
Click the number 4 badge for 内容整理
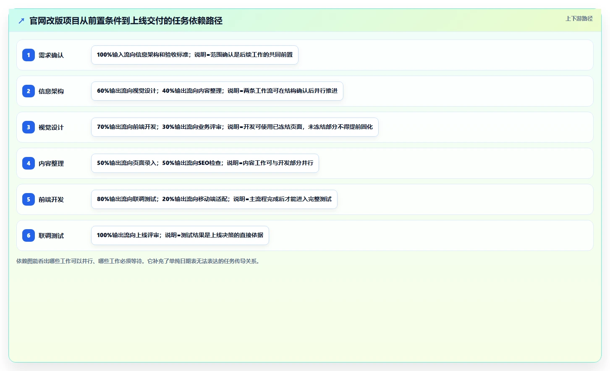[29, 163]
